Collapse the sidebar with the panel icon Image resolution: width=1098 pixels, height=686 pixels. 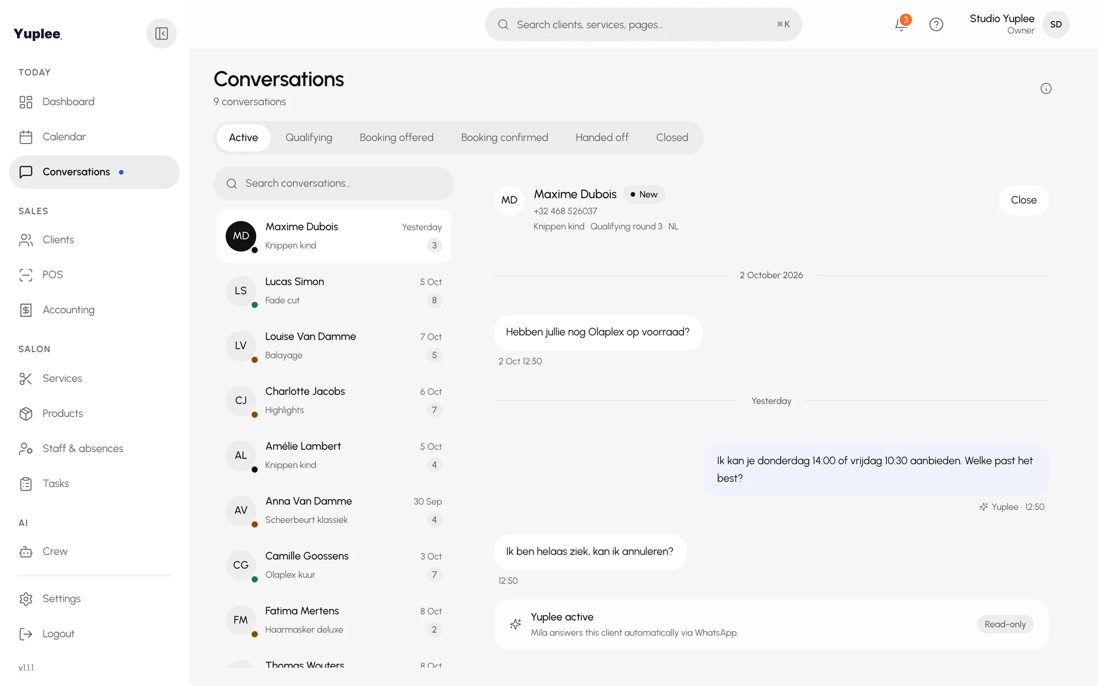click(161, 34)
